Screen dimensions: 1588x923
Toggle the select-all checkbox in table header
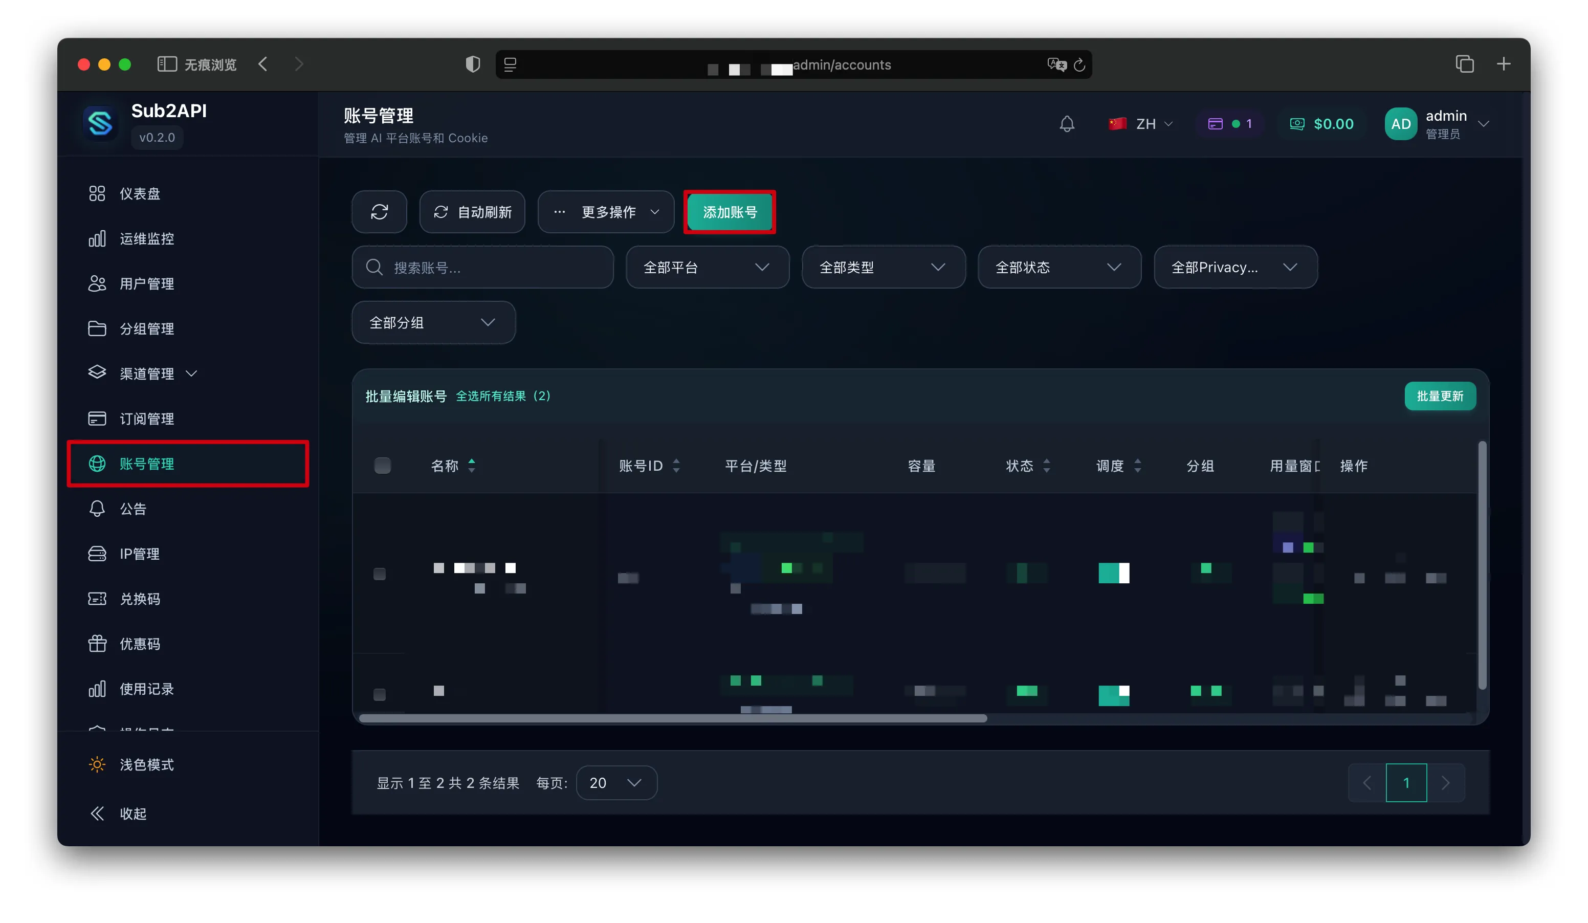tap(382, 466)
